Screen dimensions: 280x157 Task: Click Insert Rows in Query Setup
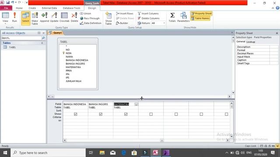coord(125,14)
